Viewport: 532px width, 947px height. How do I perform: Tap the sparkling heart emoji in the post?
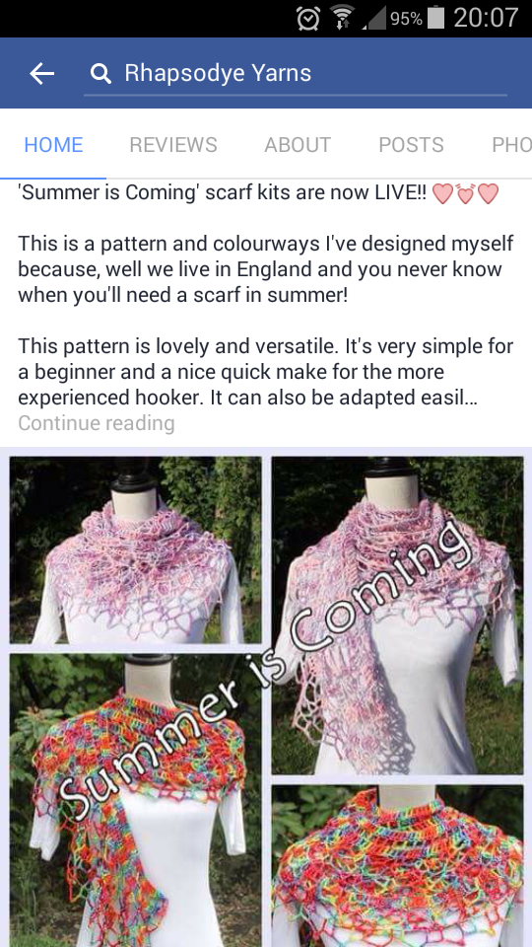coord(465,193)
